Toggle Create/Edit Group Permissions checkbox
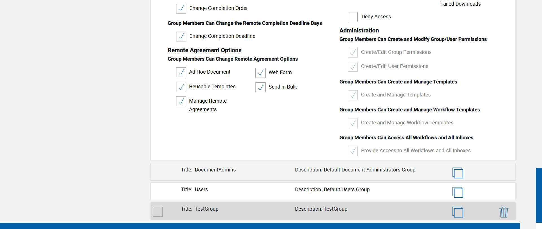The width and height of the screenshot is (542, 229). pyautogui.click(x=353, y=52)
